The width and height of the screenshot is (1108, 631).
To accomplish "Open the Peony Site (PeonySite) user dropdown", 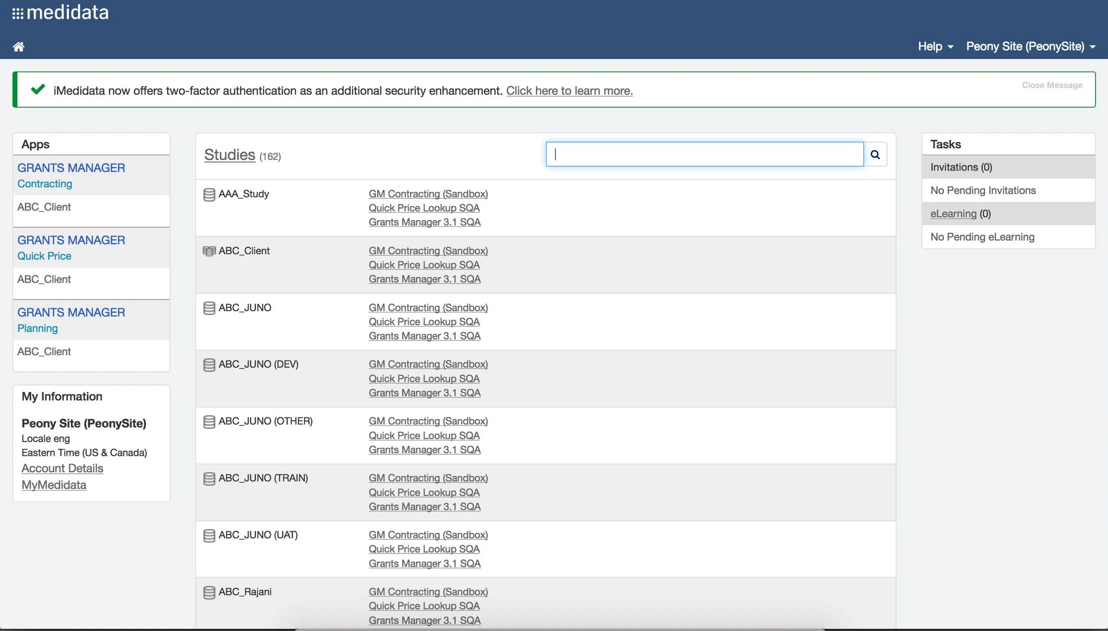I will pyautogui.click(x=1030, y=47).
